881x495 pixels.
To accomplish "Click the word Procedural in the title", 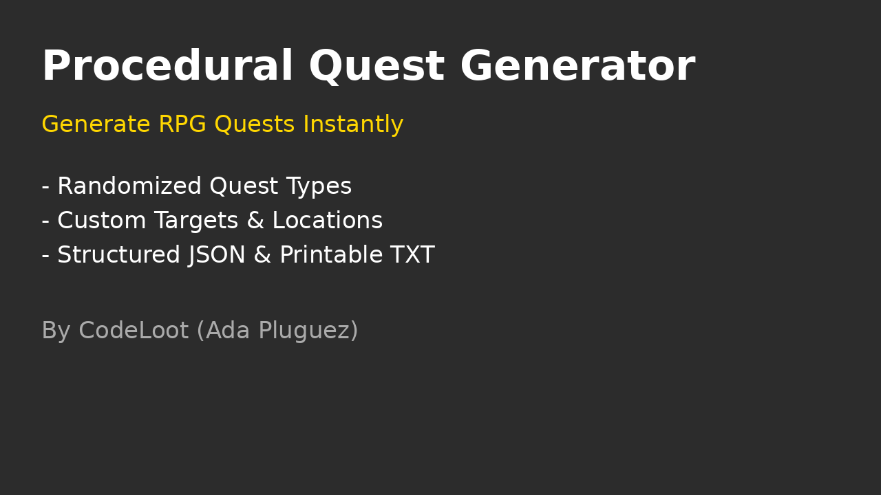I will 168,67.
